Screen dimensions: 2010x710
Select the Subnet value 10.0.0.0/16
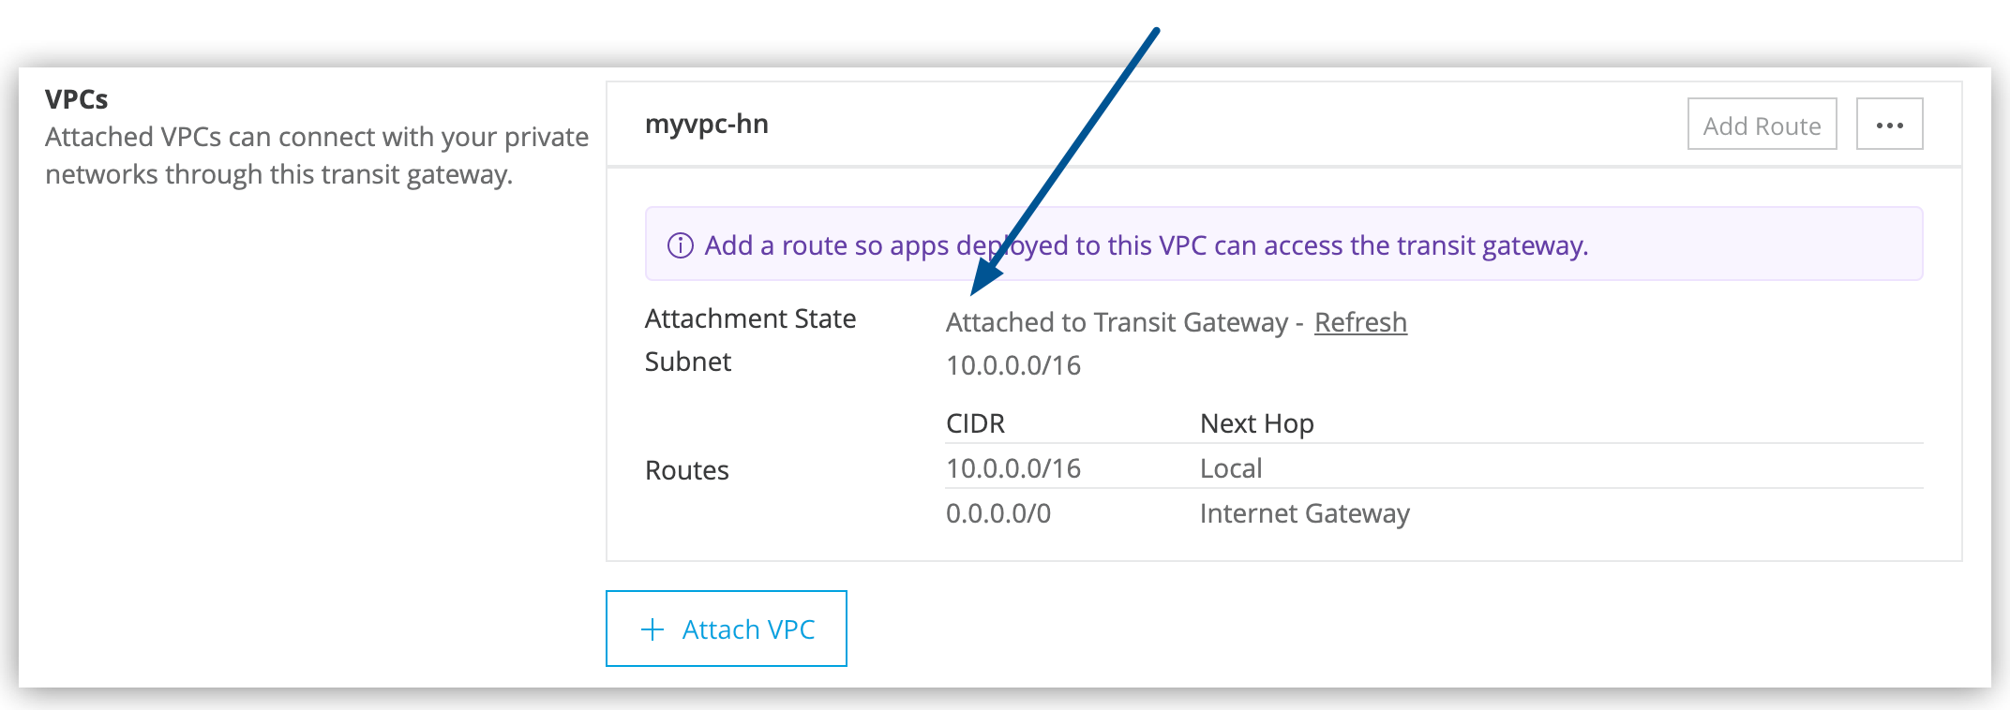click(x=1012, y=365)
